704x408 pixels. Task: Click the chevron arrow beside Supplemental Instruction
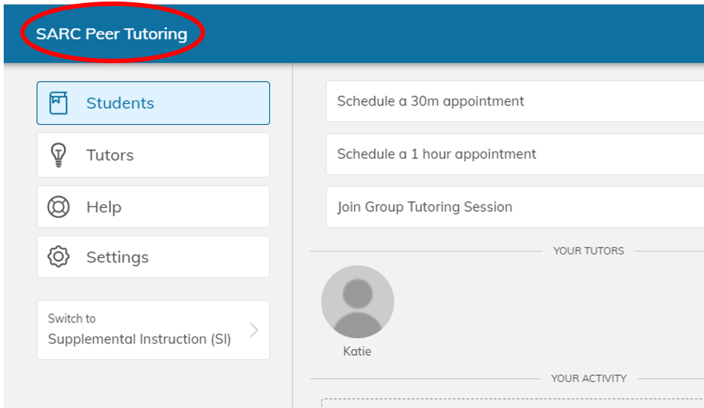pos(254,330)
